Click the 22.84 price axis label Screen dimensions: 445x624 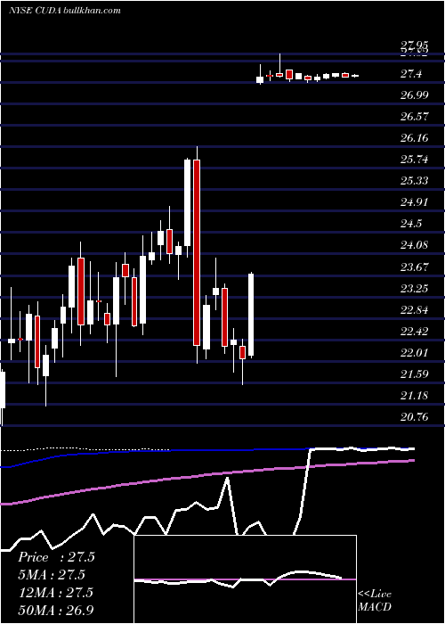coord(415,310)
